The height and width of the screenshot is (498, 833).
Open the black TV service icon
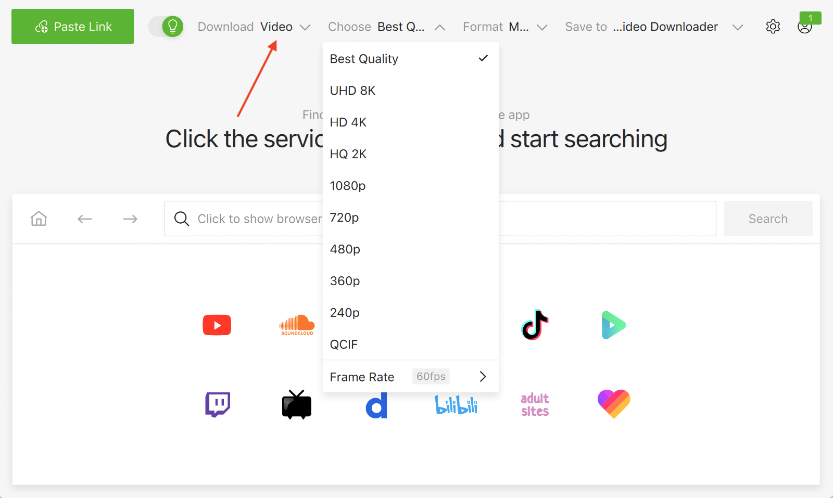[x=297, y=404]
